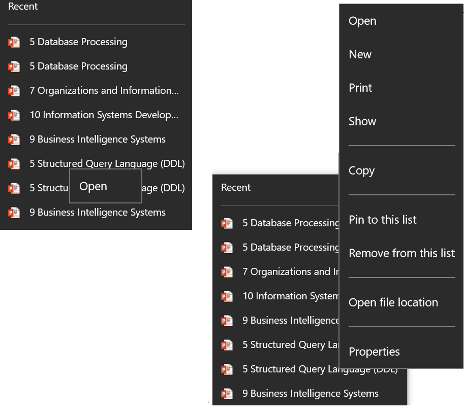The width and height of the screenshot is (464, 414).
Task: Open '10 Information Systems Develop...' from Recent
Action: click(x=104, y=115)
